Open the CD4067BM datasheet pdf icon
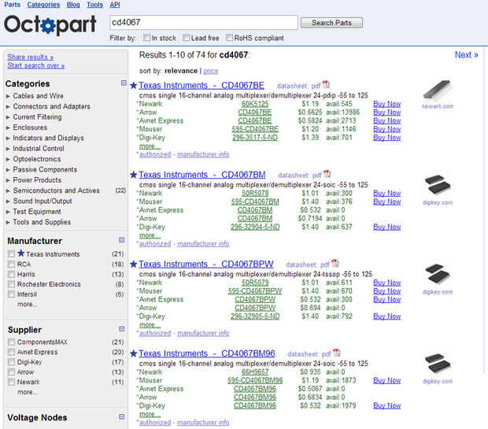The image size is (488, 429). coord(327,174)
